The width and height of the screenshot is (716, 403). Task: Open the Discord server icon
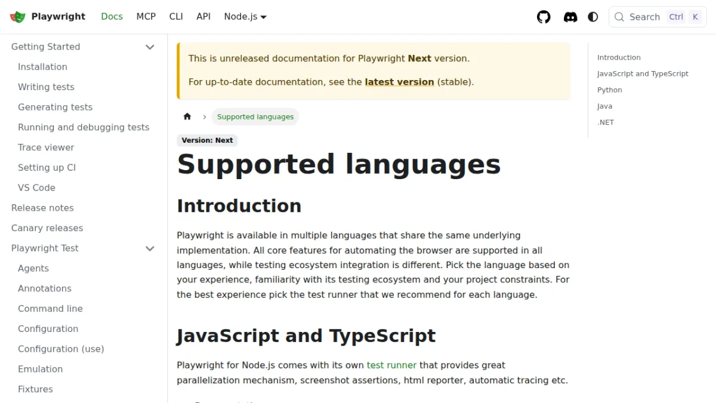pos(570,17)
